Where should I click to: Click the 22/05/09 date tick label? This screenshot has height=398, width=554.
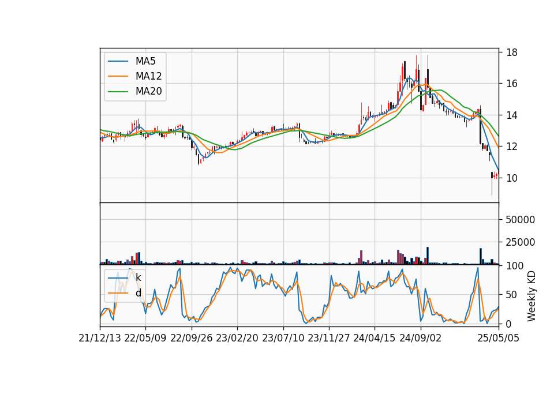click(x=145, y=339)
